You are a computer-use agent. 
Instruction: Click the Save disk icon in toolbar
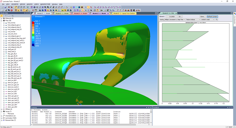(5, 7)
